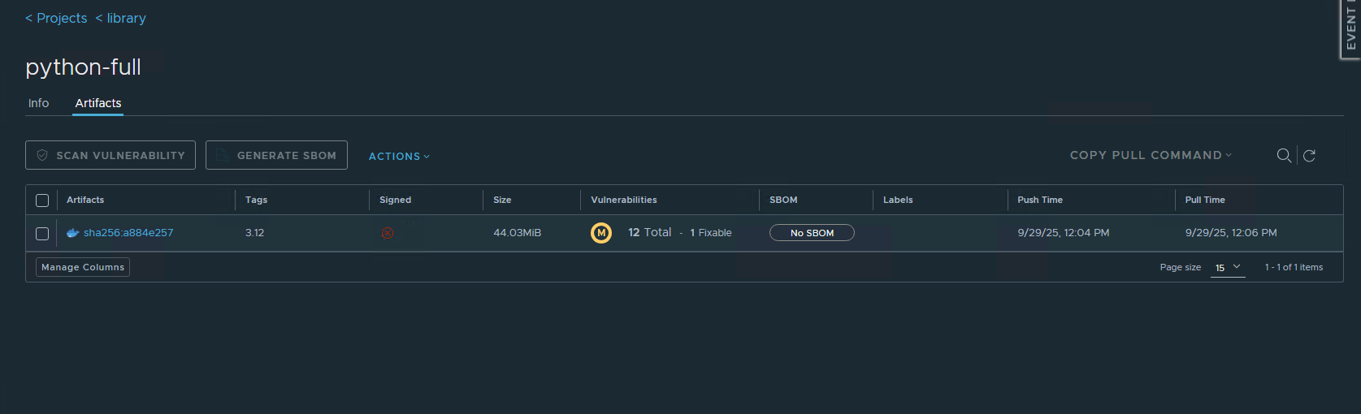This screenshot has width=1361, height=414.
Task: Open the Event Log side panel
Action: (x=1350, y=29)
